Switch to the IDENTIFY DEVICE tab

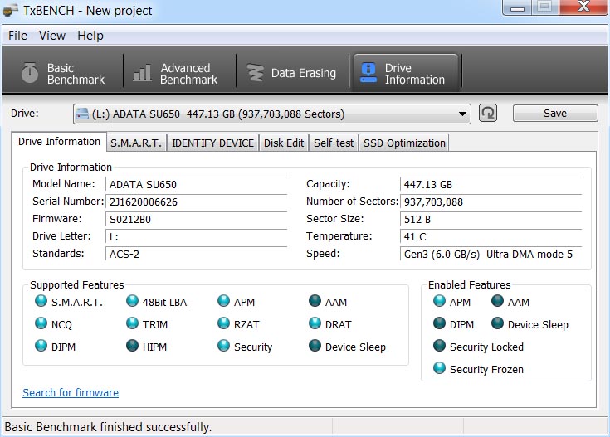tap(212, 143)
